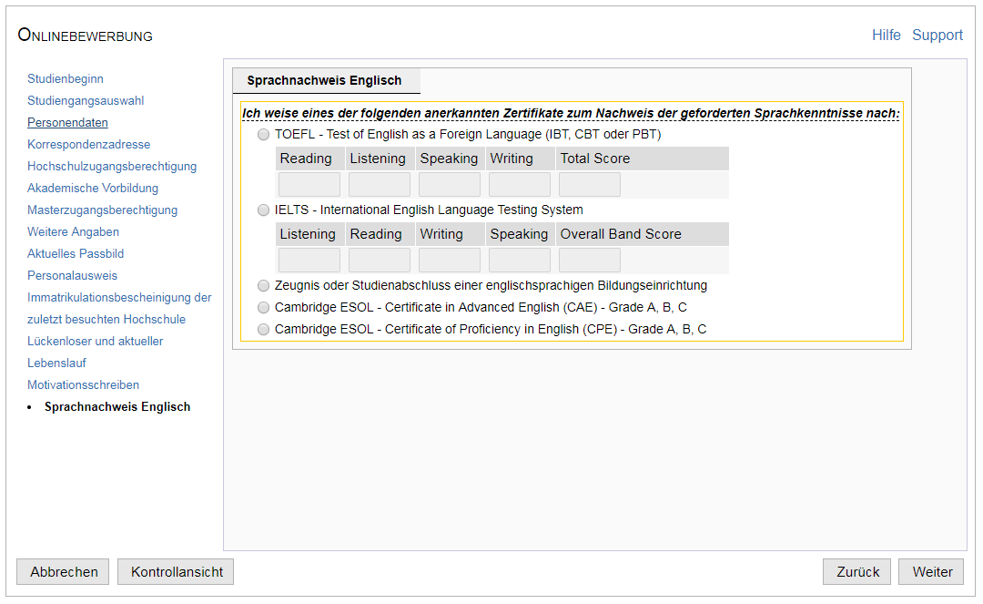Open zuletzt besuchten Hochschule link
Viewport: 983px width, 604px height.
click(106, 320)
